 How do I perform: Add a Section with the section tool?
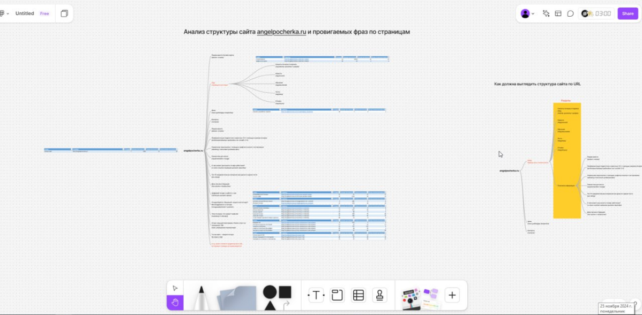(x=337, y=295)
